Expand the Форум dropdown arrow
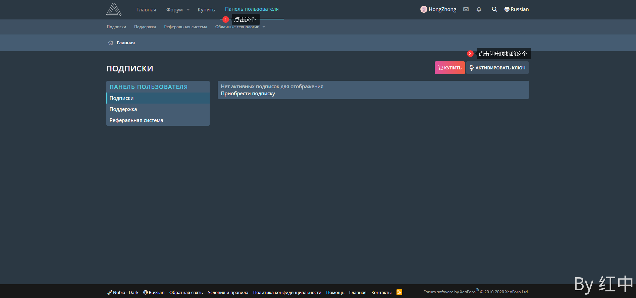Screen dimensions: 636x298 point(188,10)
